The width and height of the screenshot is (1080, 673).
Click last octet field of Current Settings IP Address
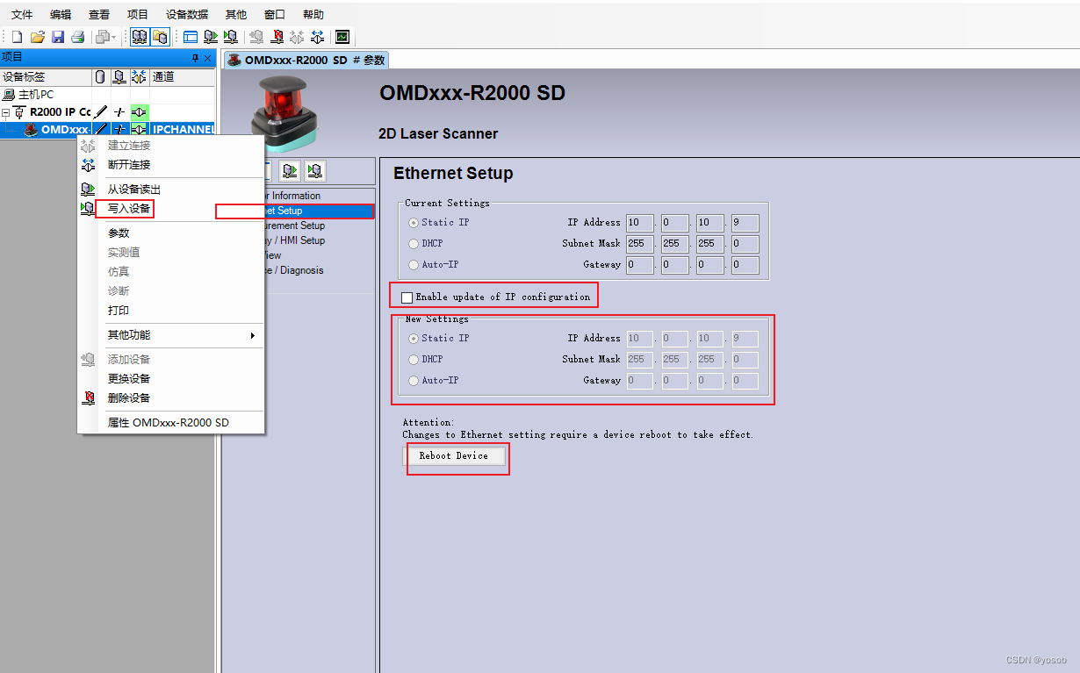745,223
